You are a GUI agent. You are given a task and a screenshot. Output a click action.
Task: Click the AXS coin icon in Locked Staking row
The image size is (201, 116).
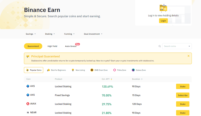click(28, 86)
